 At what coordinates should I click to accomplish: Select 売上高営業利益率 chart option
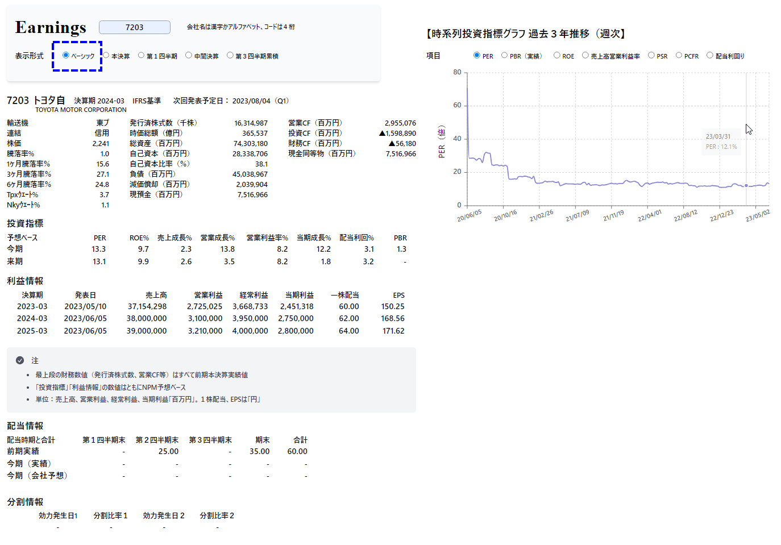click(x=585, y=55)
